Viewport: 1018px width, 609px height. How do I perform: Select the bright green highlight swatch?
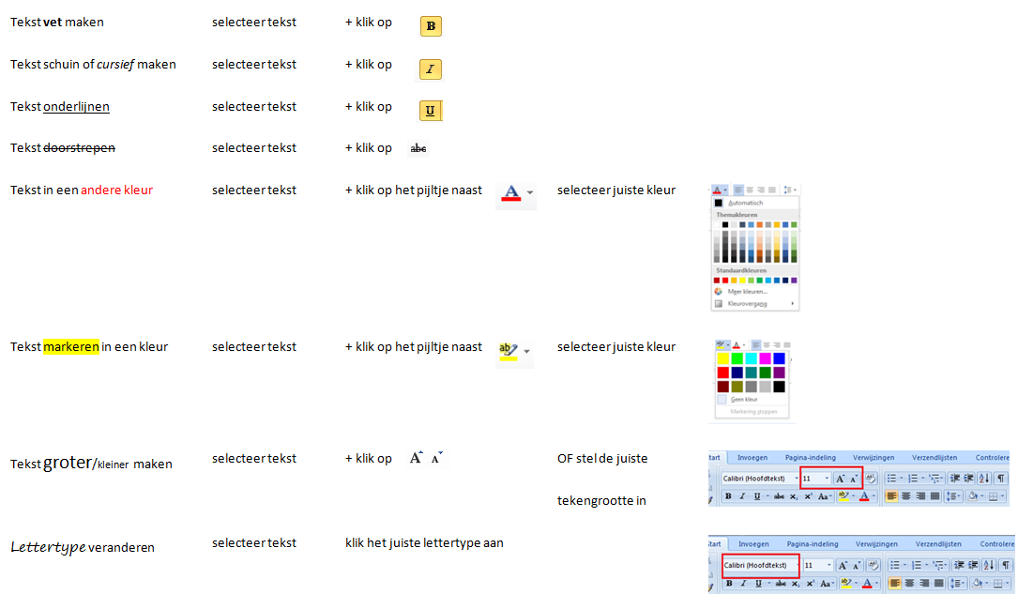[x=737, y=358]
